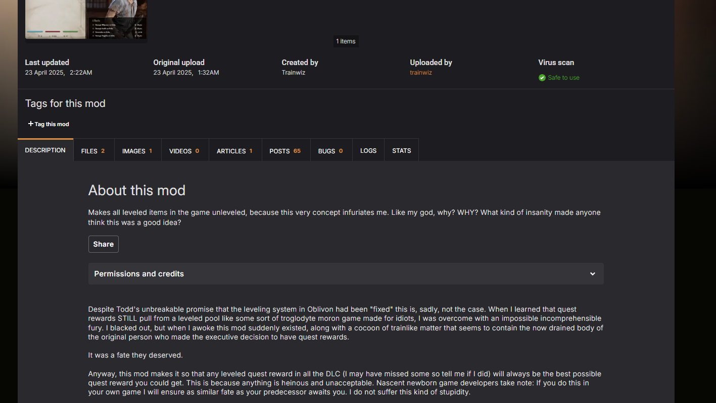The width and height of the screenshot is (716, 403).
Task: Open the Bugs tab
Action: pos(331,151)
